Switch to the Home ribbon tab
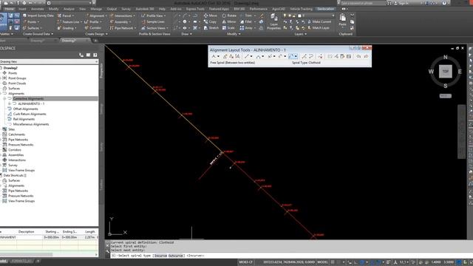The image size is (473, 266). tap(9, 9)
